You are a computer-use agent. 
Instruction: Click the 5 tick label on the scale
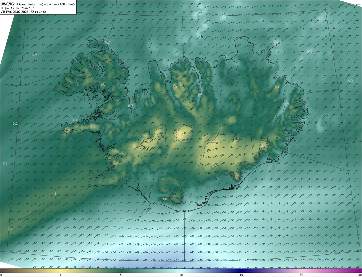pyautogui.click(x=121, y=275)
